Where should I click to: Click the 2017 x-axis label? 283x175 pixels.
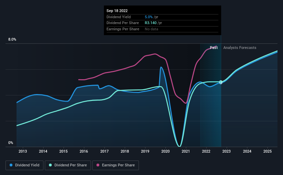(104, 151)
